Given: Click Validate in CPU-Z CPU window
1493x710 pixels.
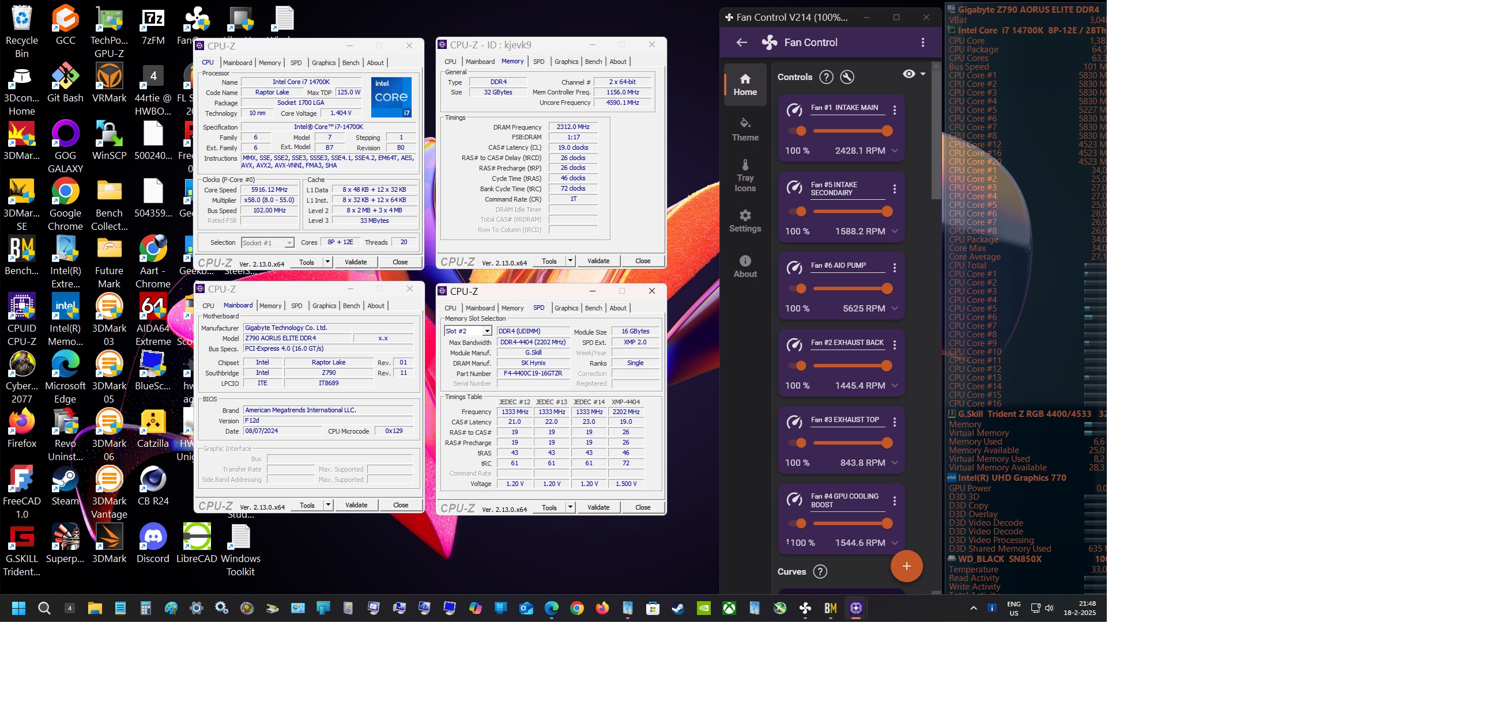Looking at the screenshot, I should coord(356,262).
